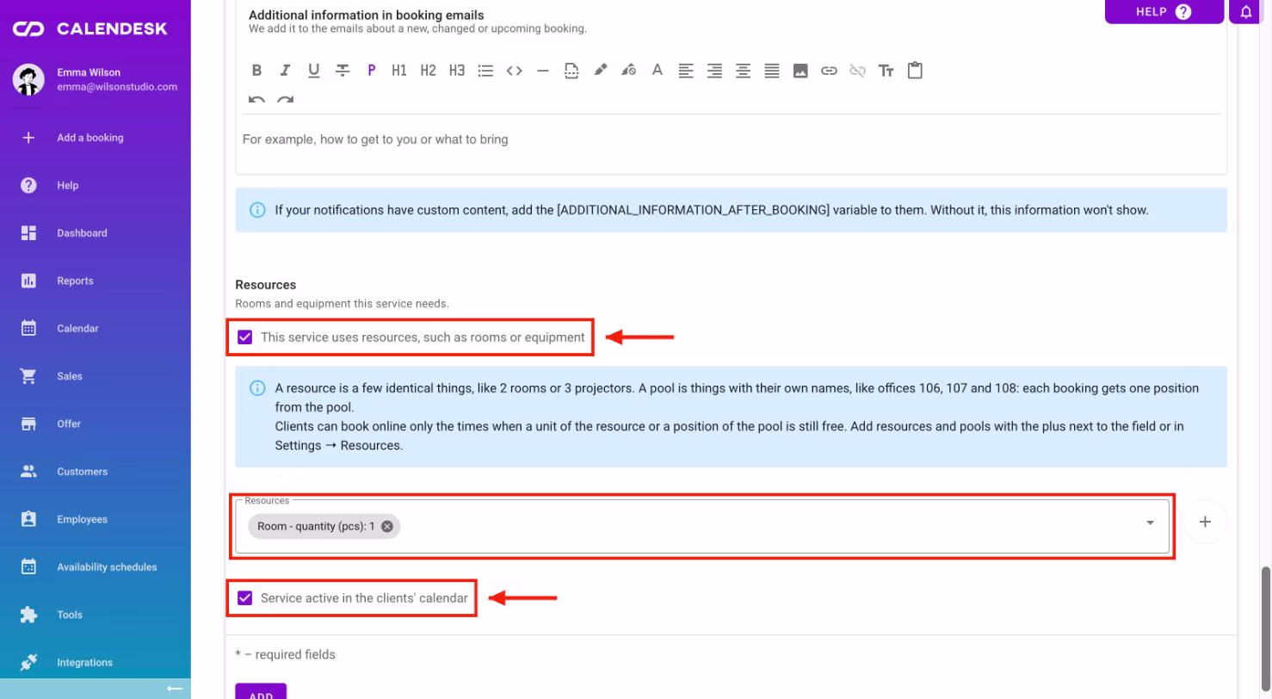Viewport: 1272px width, 699px height.
Task: Apply H3 heading style
Action: tap(457, 71)
